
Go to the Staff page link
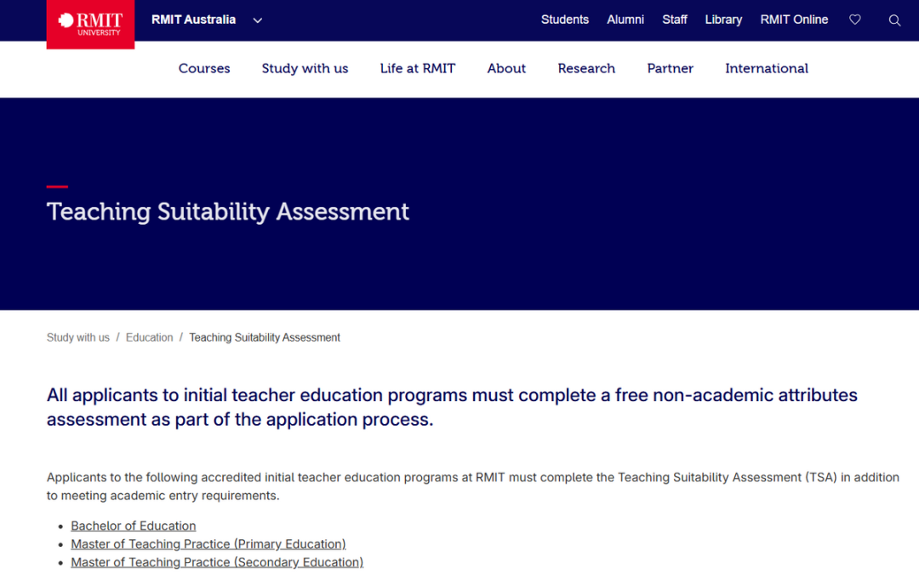pyautogui.click(x=675, y=20)
